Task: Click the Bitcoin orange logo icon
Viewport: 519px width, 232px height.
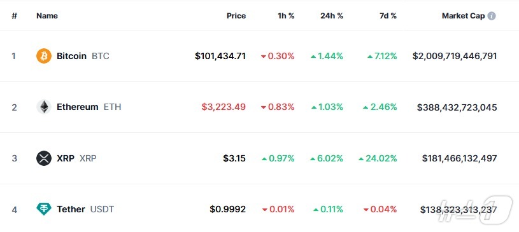Action: pyautogui.click(x=44, y=56)
